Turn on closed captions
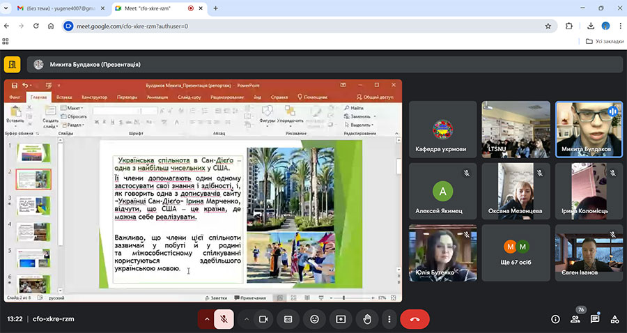The image size is (627, 333). click(x=288, y=318)
